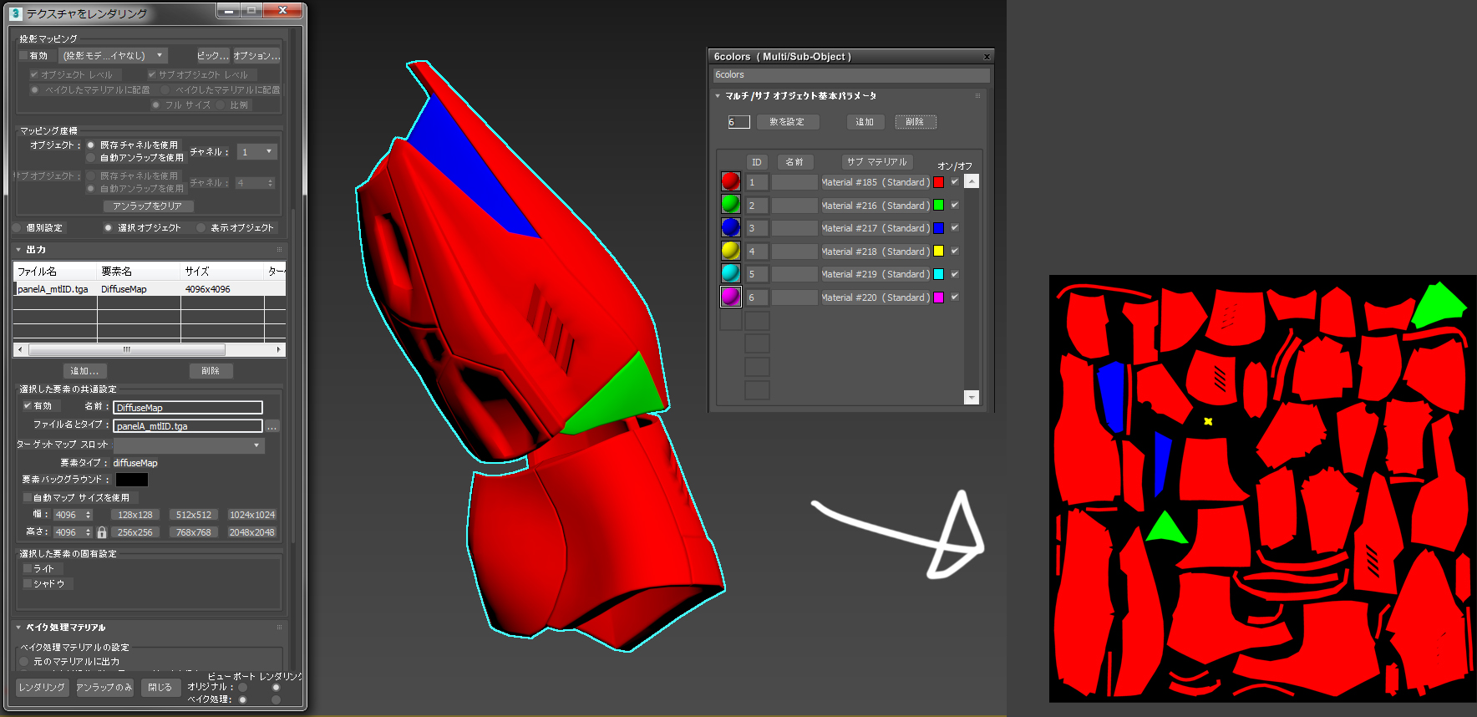Toggle on/off checkbox for Material #218
The height and width of the screenshot is (717, 1477).
click(x=954, y=251)
